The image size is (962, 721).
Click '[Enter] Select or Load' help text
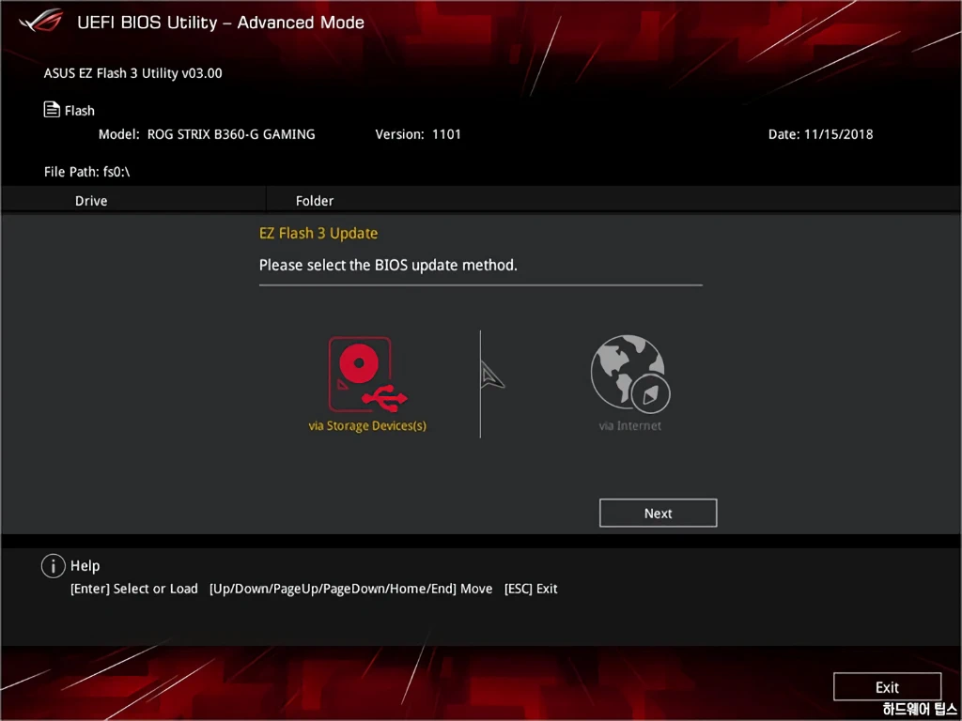[x=133, y=590]
